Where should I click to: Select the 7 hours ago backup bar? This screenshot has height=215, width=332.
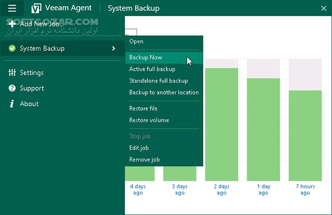305,136
